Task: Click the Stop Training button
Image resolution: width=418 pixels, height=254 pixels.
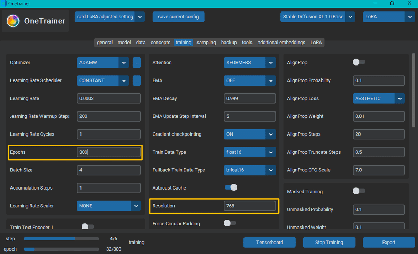Action: 329,243
